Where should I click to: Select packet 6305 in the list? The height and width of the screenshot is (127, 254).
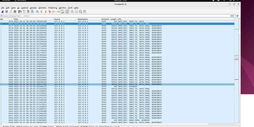click(x=117, y=89)
